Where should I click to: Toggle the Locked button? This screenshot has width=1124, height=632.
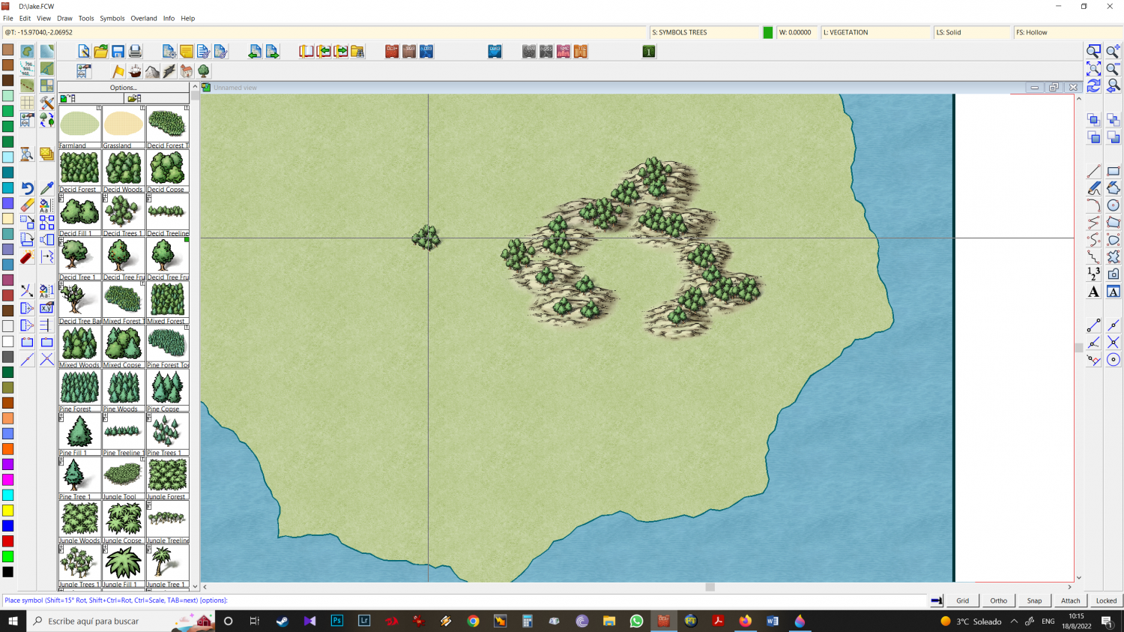pyautogui.click(x=1107, y=601)
